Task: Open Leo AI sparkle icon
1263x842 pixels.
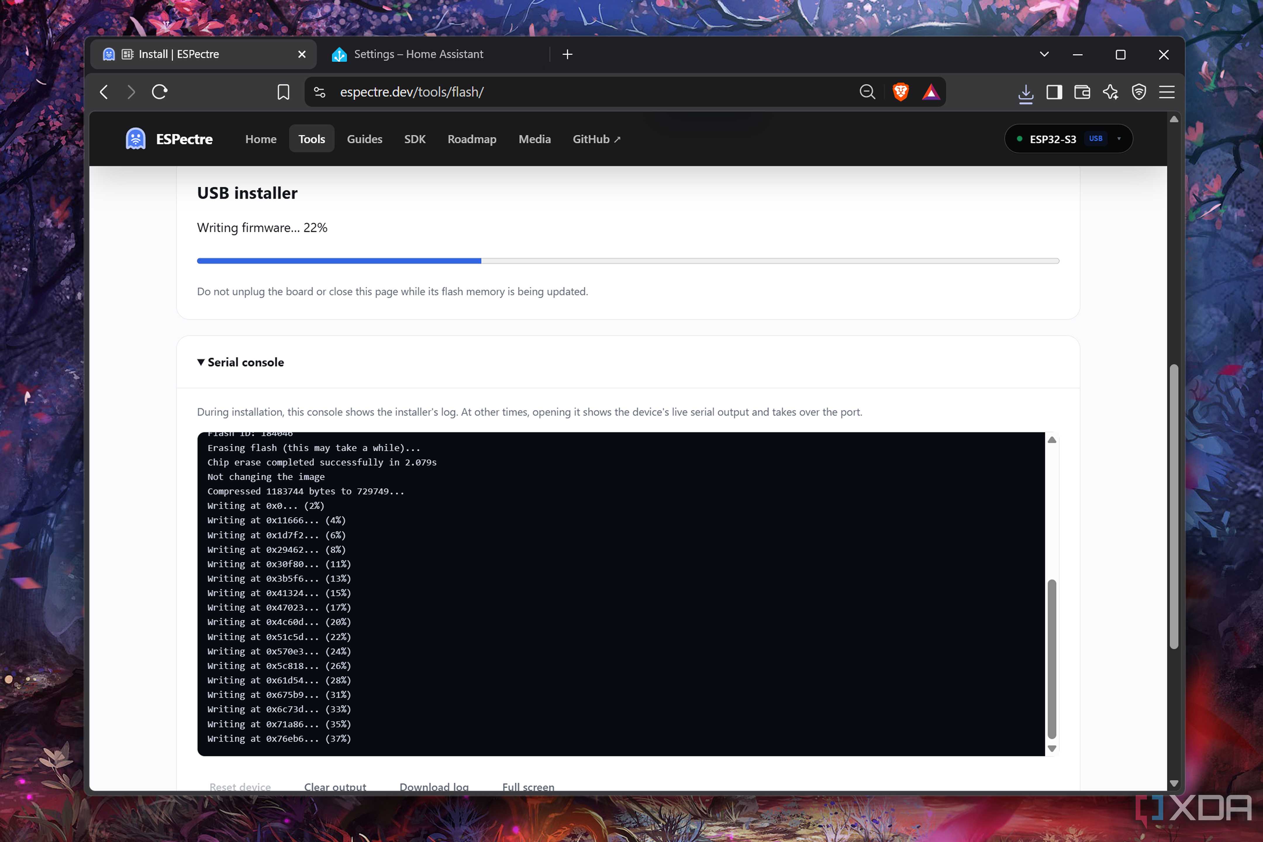Action: (1110, 92)
